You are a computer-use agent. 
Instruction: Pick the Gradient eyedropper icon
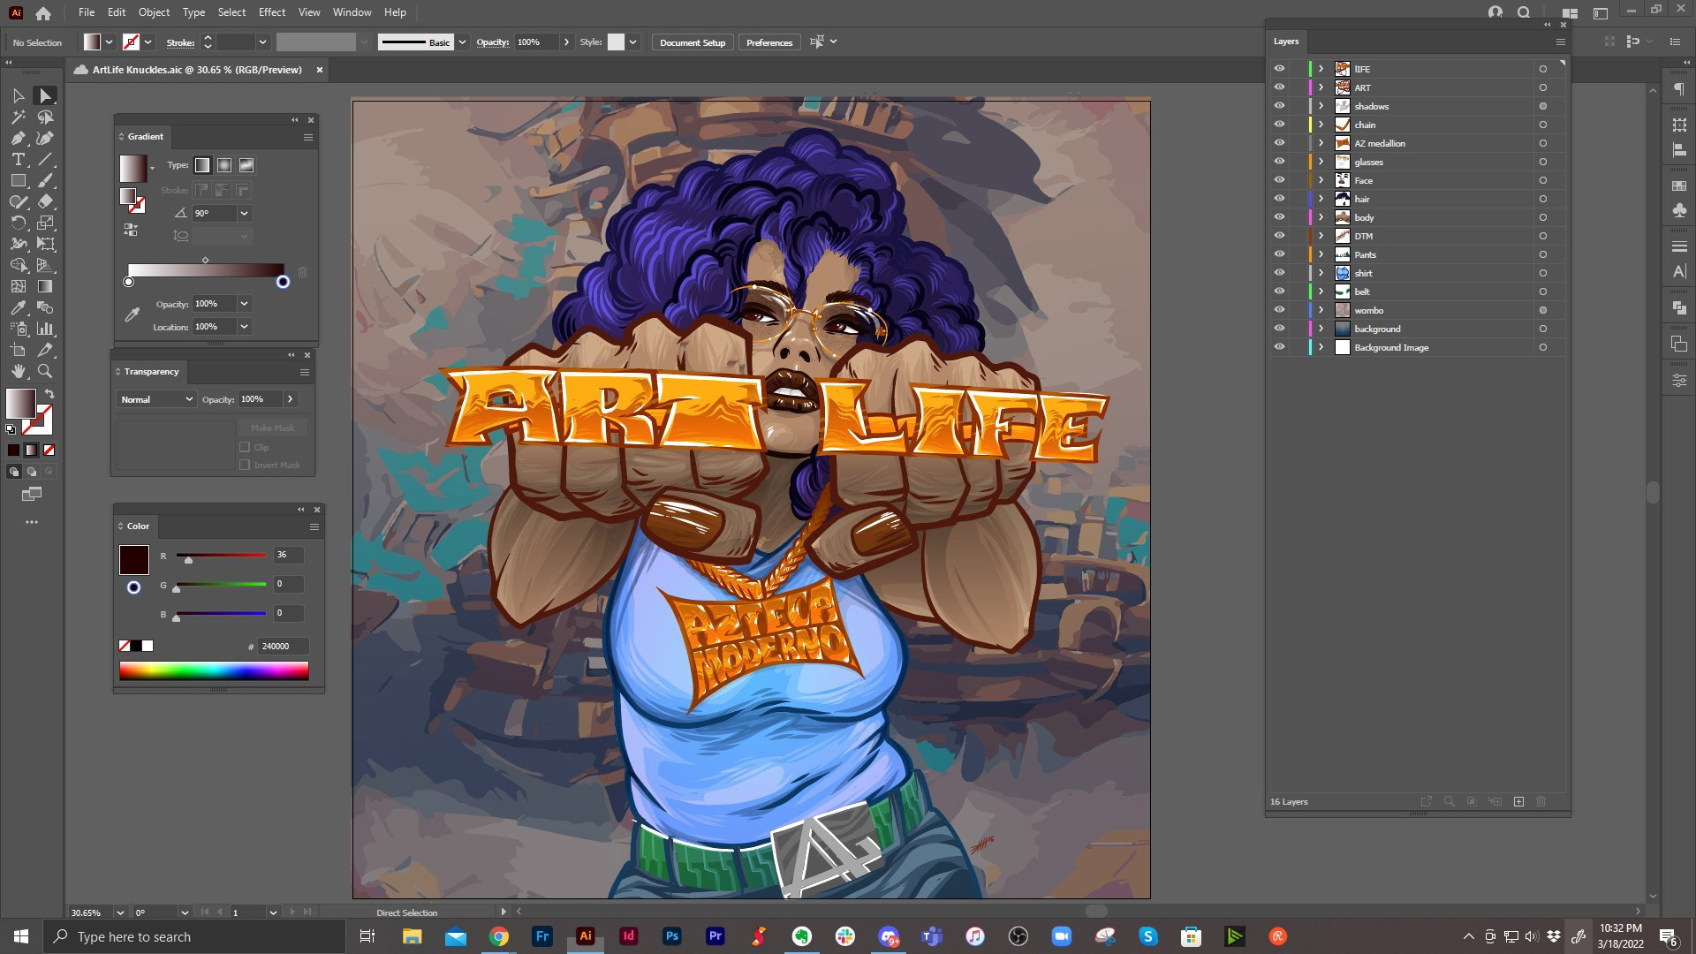pos(132,314)
